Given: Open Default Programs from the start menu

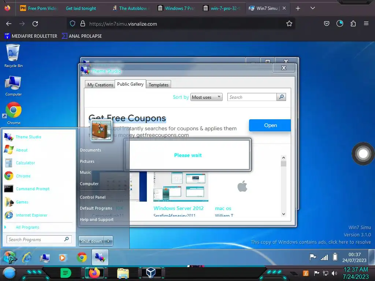Looking at the screenshot, I should tap(96, 208).
